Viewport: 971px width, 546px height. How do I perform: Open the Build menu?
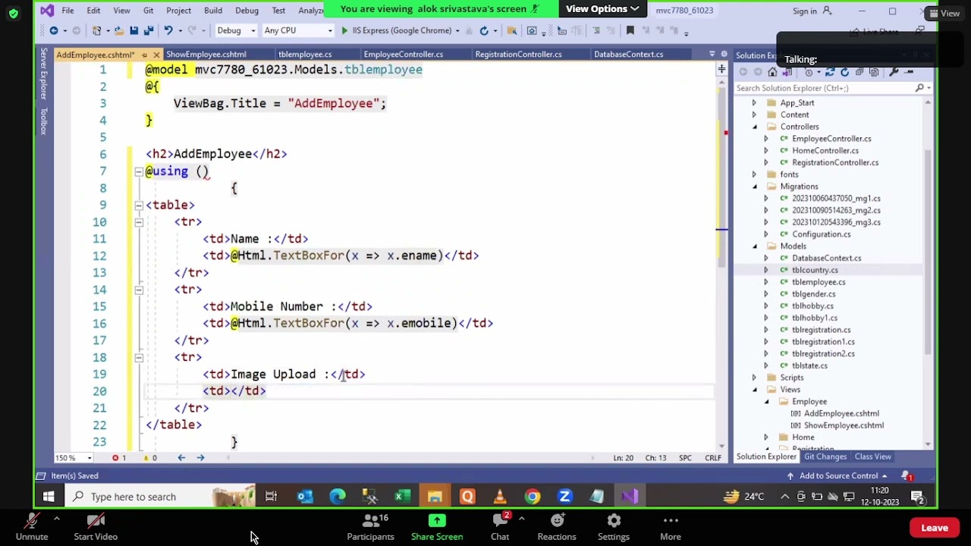(x=212, y=11)
